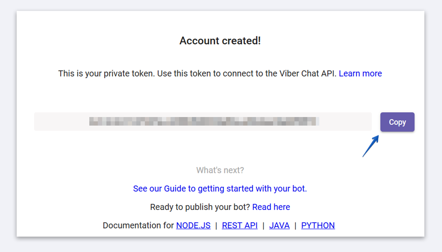Open the JAVA documentation link
The width and height of the screenshot is (442, 252).
point(279,226)
